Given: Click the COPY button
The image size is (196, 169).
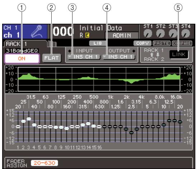Looking at the screenshot, I should [x=143, y=43].
